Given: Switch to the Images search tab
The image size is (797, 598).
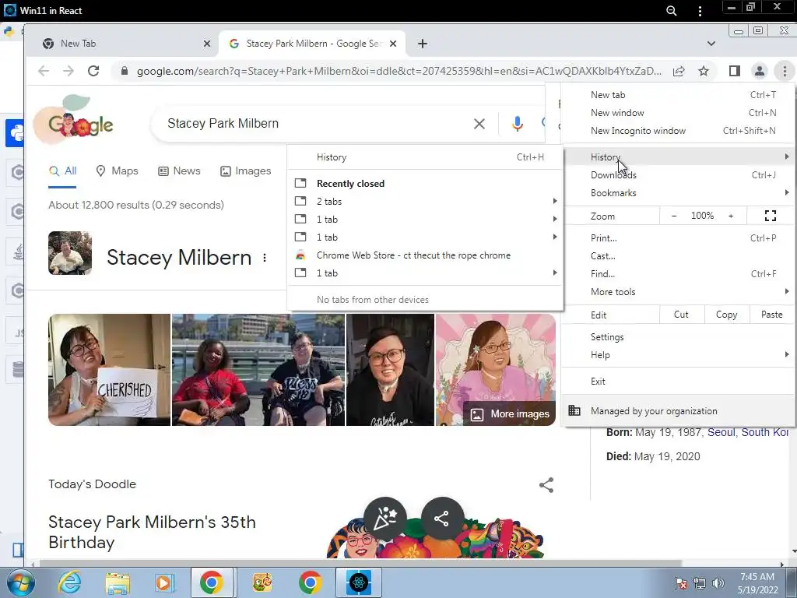Looking at the screenshot, I should 245,171.
